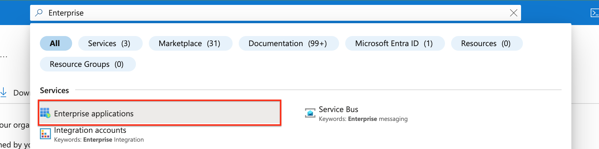Filter by Microsoft Entra ID (1)
This screenshot has width=599, height=149.
coord(395,43)
